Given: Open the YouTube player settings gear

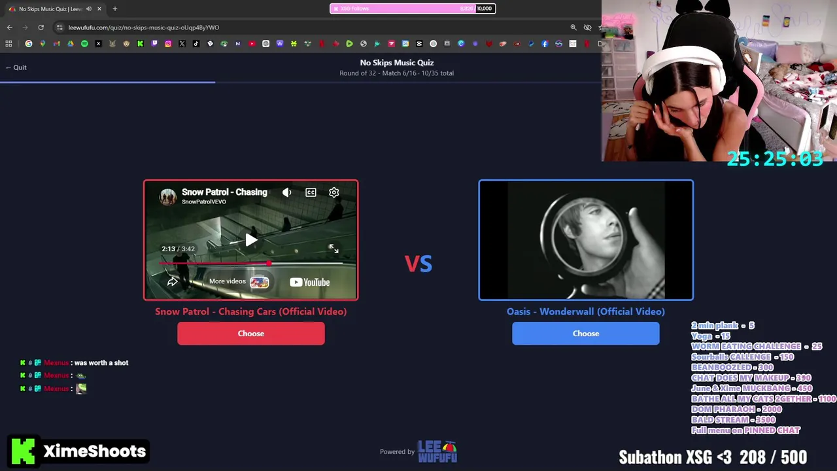Looking at the screenshot, I should (x=334, y=192).
